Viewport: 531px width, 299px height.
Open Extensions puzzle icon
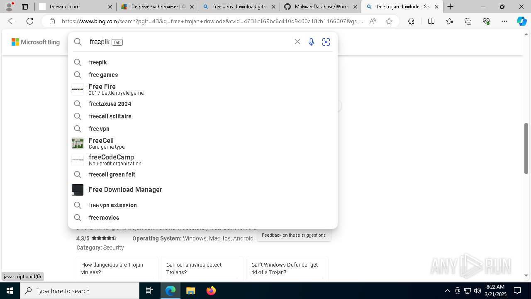pos(411,21)
